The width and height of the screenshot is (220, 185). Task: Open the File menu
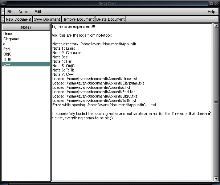click(10, 12)
